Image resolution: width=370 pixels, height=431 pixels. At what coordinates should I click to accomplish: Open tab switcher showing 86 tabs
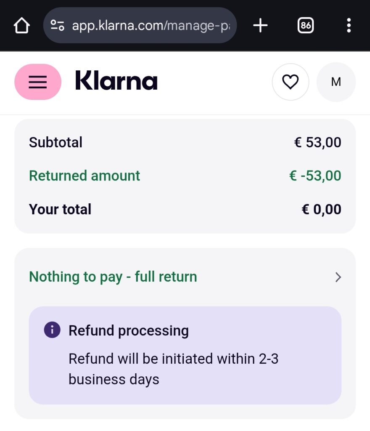(306, 26)
